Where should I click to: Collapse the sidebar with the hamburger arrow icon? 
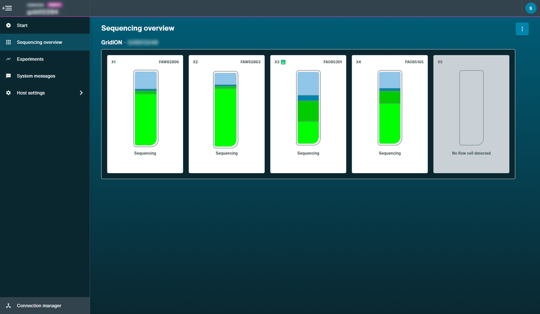(x=7, y=8)
